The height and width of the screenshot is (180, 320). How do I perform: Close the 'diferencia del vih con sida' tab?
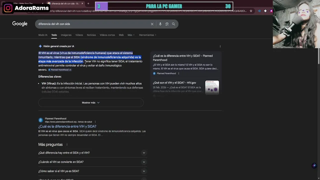(x=82, y=3)
